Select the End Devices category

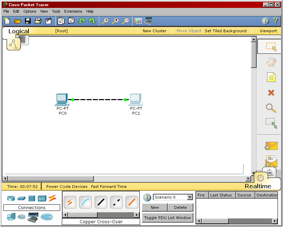[x=11, y=217]
